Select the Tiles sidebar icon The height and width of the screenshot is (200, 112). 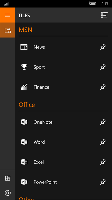(x=7, y=30)
